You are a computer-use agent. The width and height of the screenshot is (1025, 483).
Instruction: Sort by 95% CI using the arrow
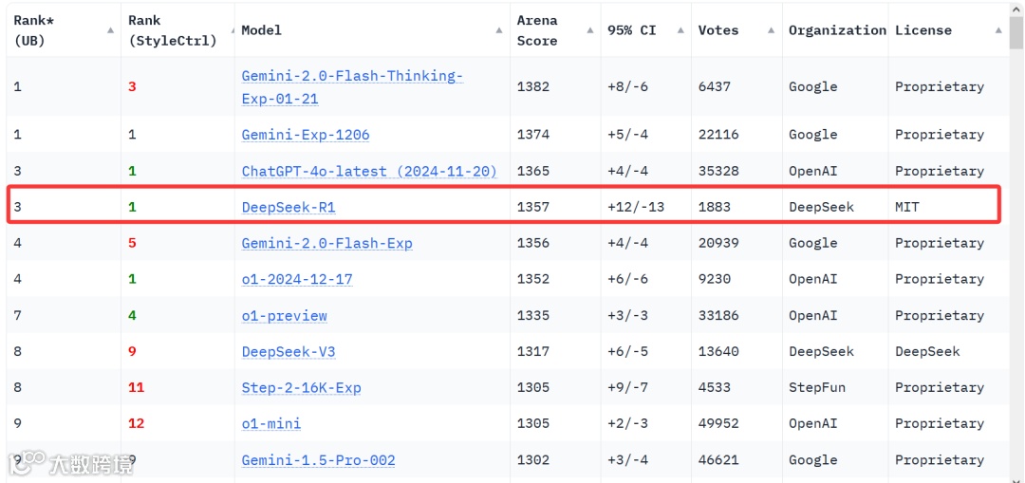tap(680, 30)
